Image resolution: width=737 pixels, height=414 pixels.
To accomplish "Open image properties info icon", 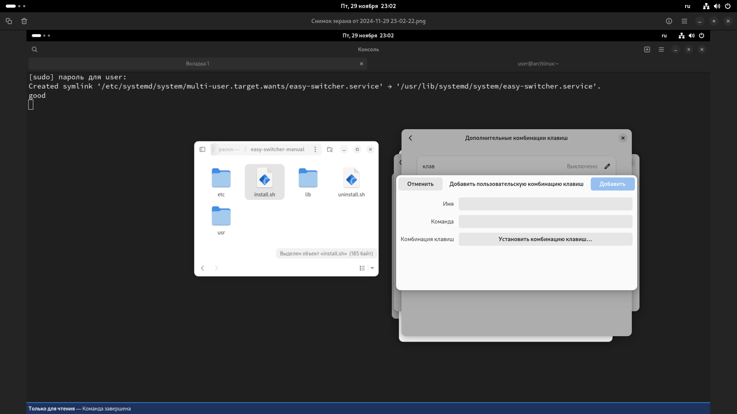I will (669, 21).
